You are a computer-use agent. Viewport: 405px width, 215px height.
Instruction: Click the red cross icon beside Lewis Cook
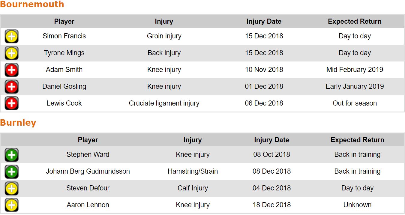point(11,103)
